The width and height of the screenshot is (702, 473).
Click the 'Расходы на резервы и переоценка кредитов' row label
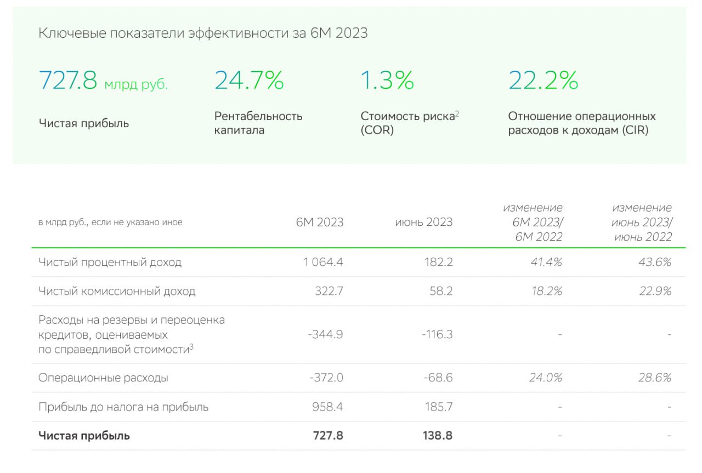[x=132, y=334]
